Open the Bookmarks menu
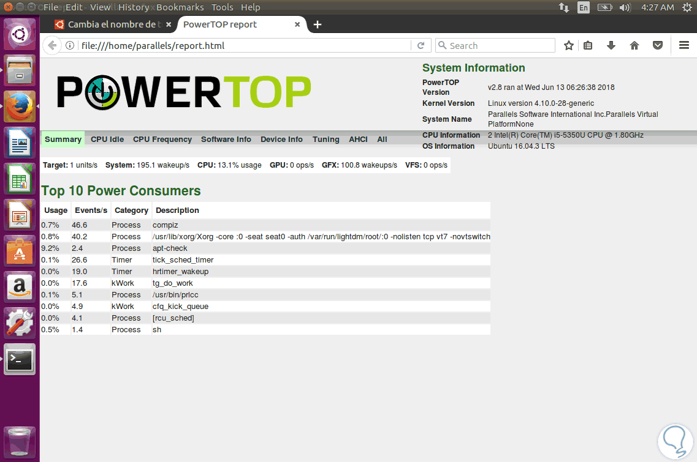Viewport: 697px width, 462px height. tap(180, 7)
